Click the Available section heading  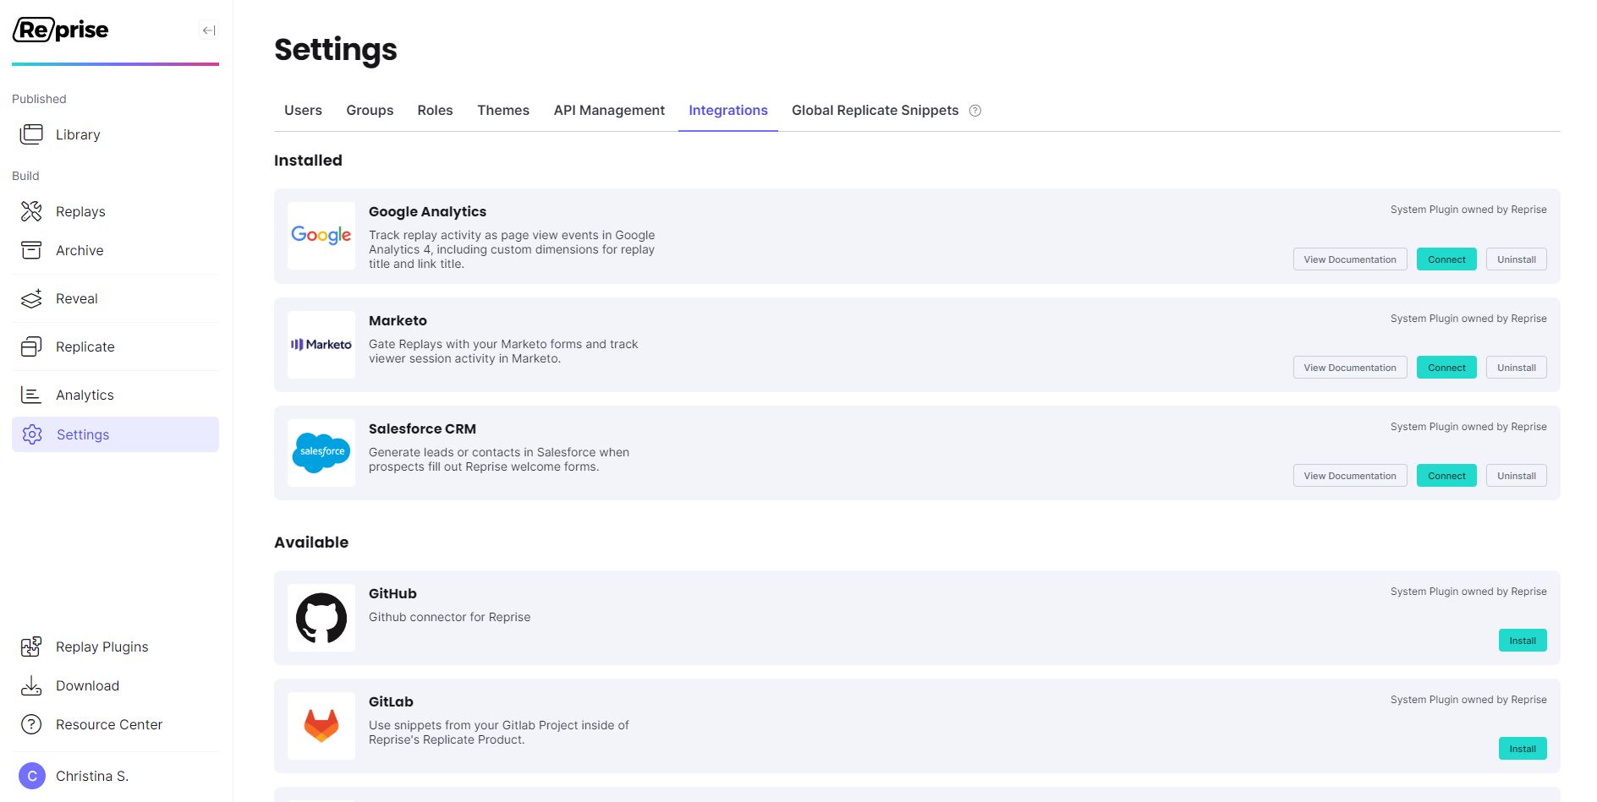(x=311, y=543)
